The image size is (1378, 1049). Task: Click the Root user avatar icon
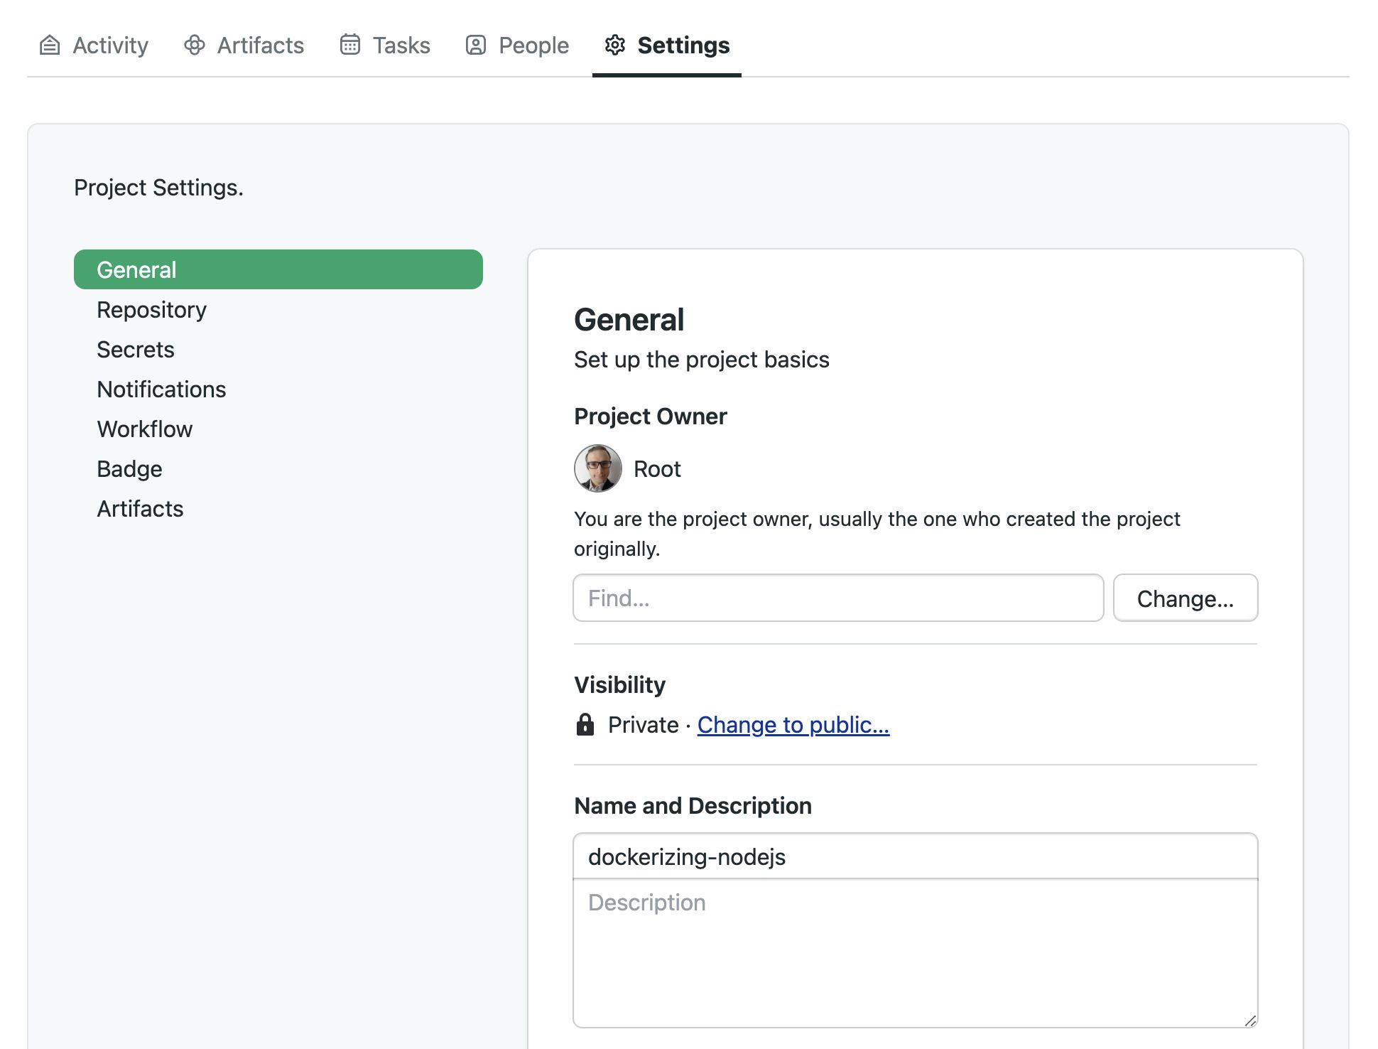tap(598, 467)
